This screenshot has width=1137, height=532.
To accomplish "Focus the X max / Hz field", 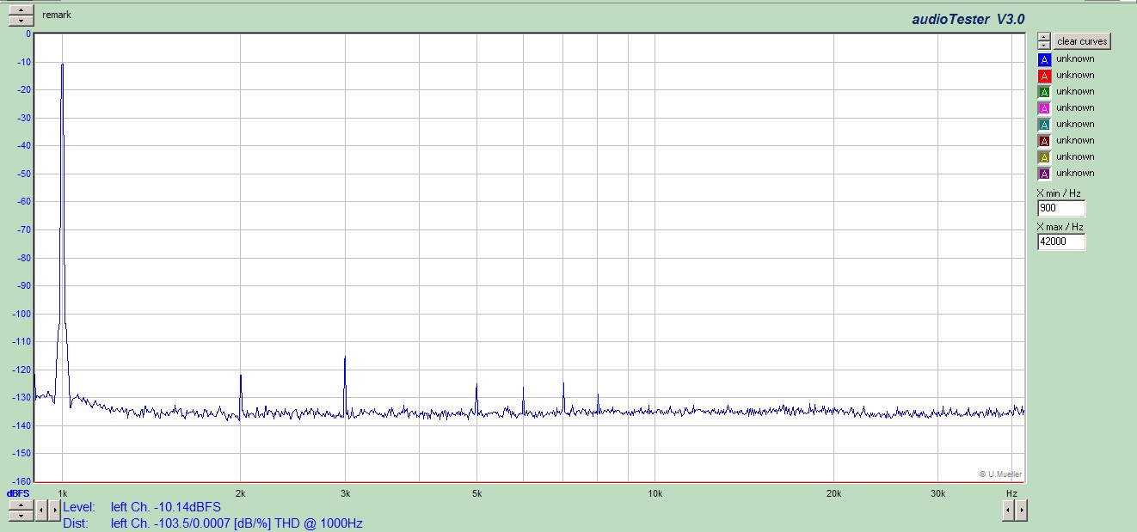I will tap(1061, 242).
